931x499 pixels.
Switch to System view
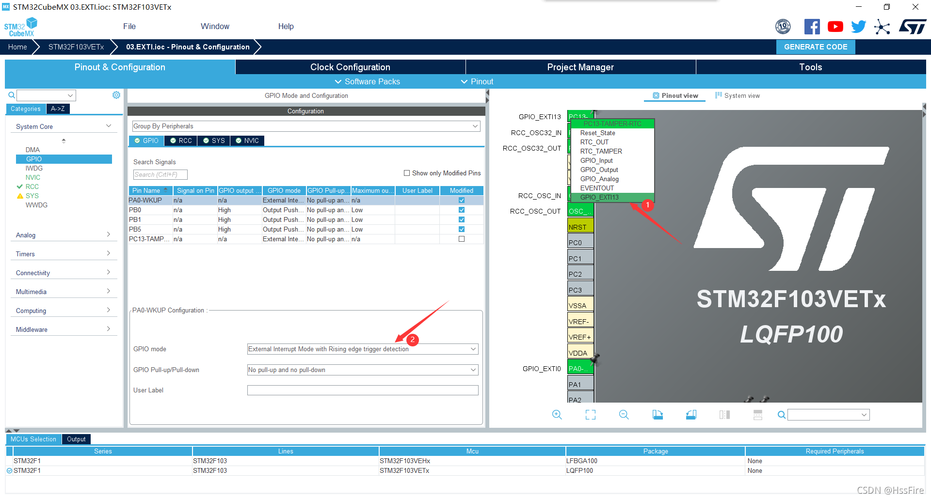(x=737, y=95)
